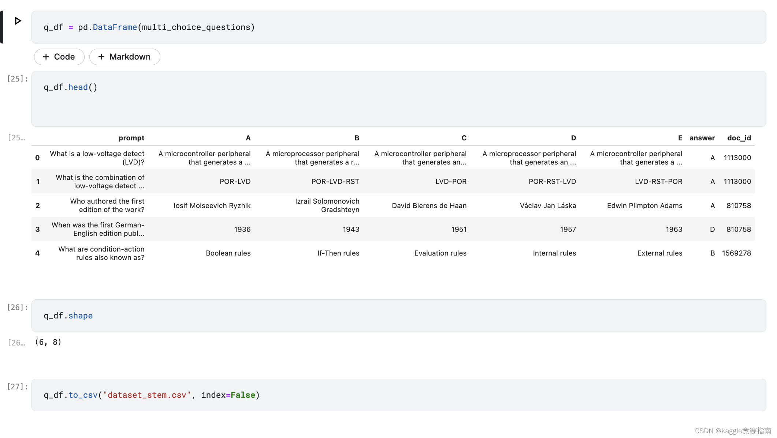Click the 'External rules' cell

[659, 253]
